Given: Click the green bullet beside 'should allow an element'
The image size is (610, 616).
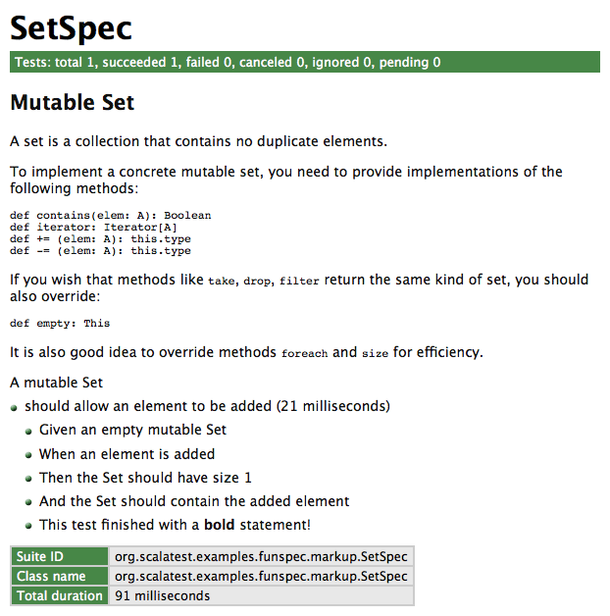Looking at the screenshot, I should point(15,407).
